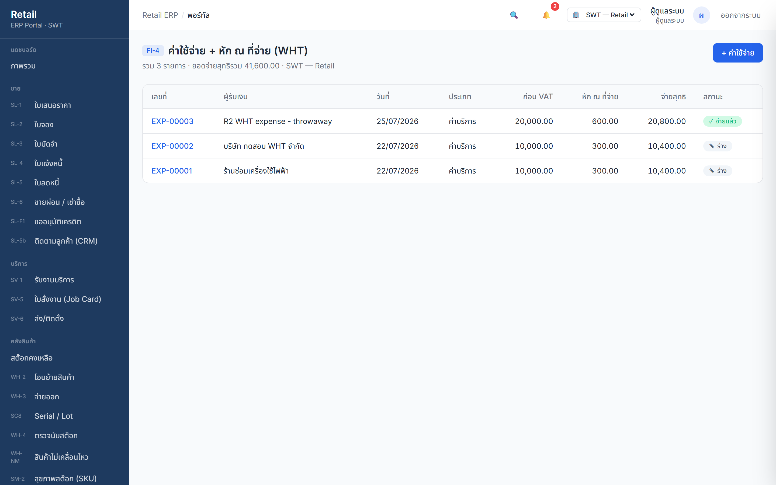The image size is (776, 485).
Task: Log out via ออกจากระบบ
Action: [740, 15]
